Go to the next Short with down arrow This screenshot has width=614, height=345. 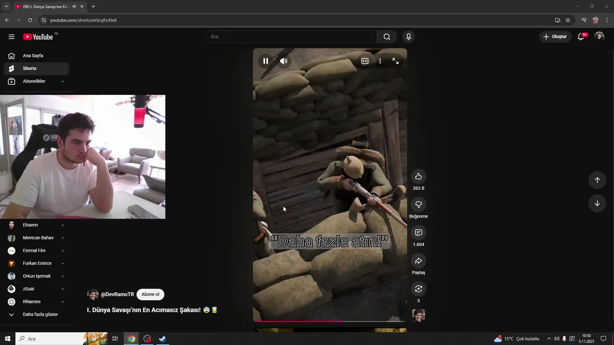coord(597,203)
